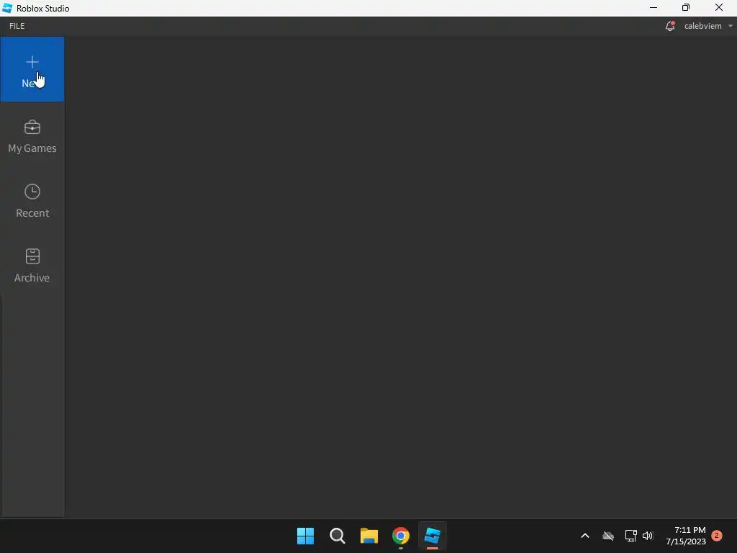Open the New tab in the sidebar
Image resolution: width=737 pixels, height=553 pixels.
(x=32, y=69)
